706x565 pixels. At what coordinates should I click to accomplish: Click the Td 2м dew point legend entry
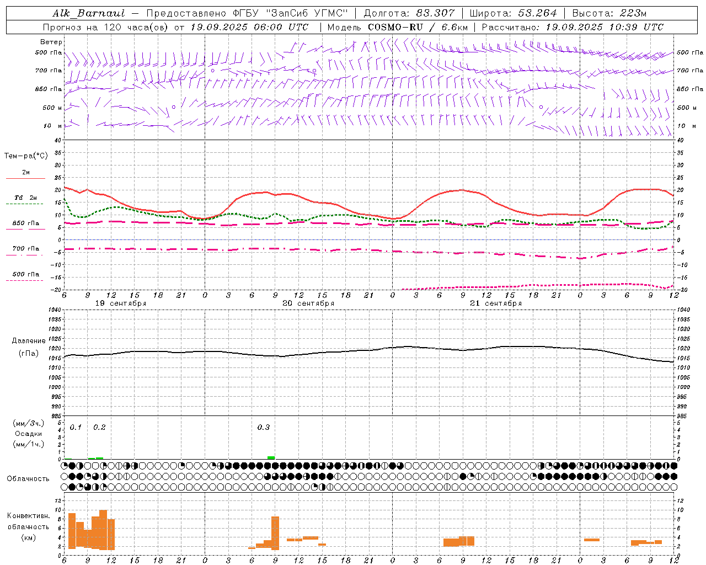25,198
